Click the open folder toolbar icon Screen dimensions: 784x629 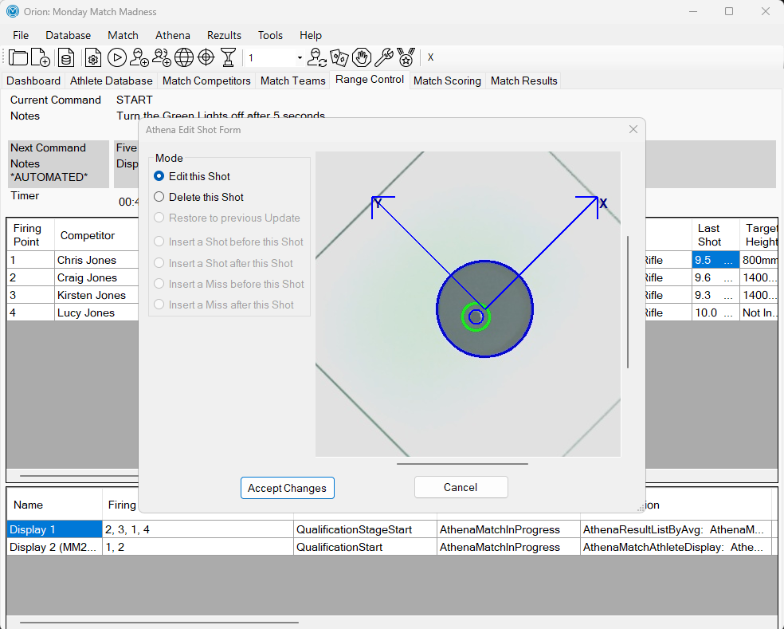pyautogui.click(x=18, y=57)
